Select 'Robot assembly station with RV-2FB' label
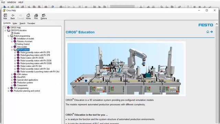Screen dimensions: 220x124 pos(35,52)
